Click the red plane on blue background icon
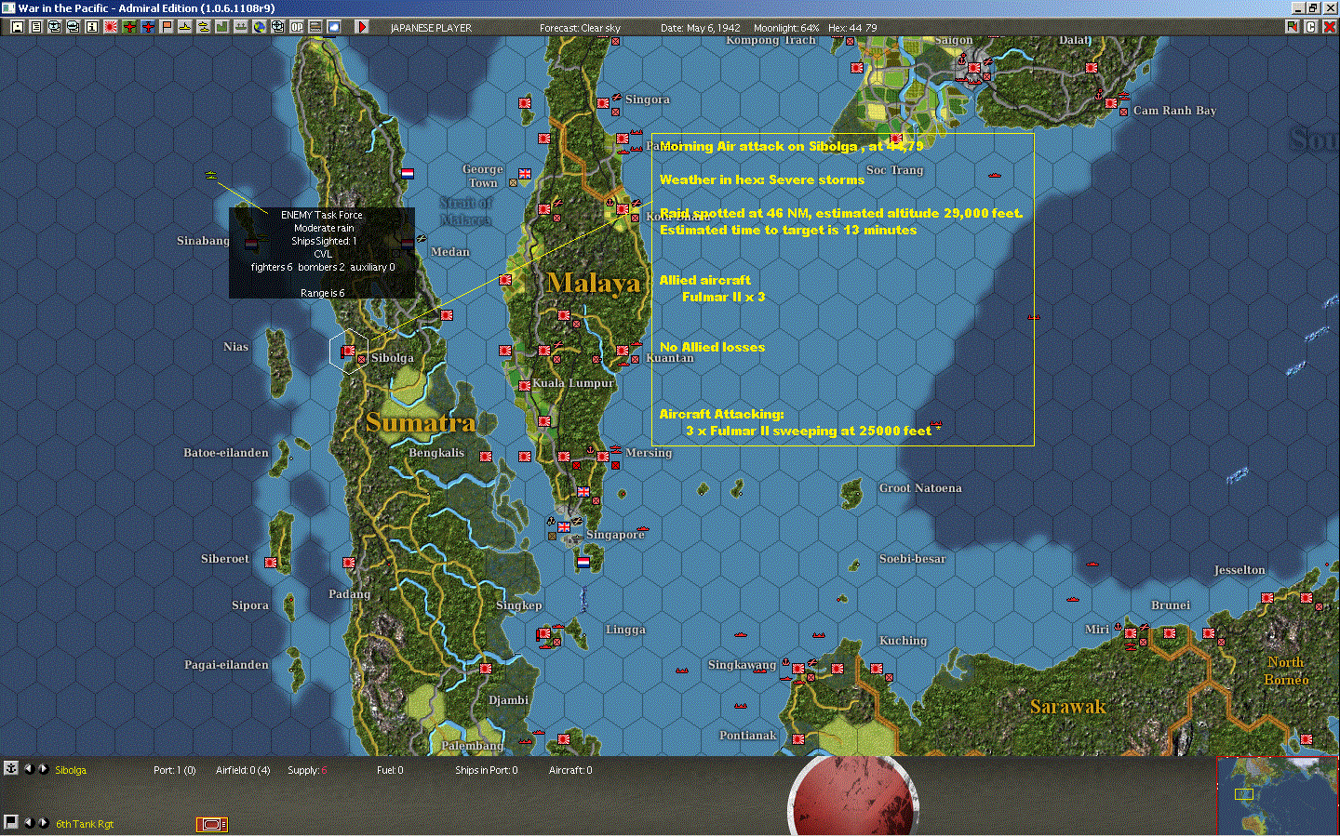The height and width of the screenshot is (837, 1340). pos(147,27)
